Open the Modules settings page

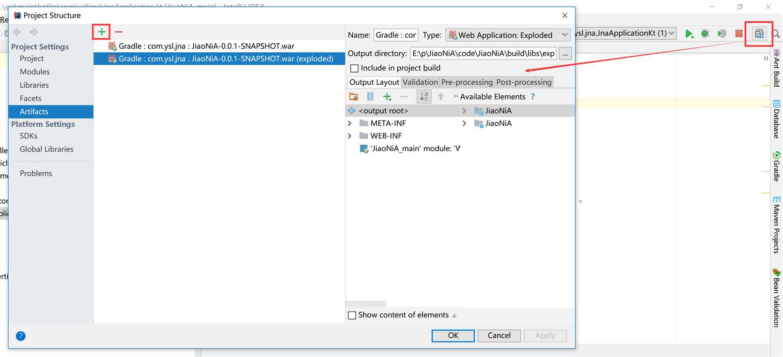[34, 72]
